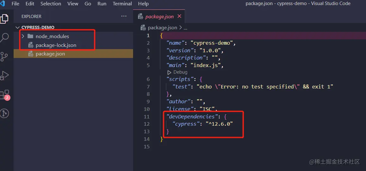Click the "description" key
The height and width of the screenshot is (171, 366).
(x=186, y=58)
